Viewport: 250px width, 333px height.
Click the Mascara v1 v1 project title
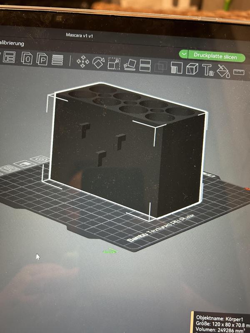point(79,35)
